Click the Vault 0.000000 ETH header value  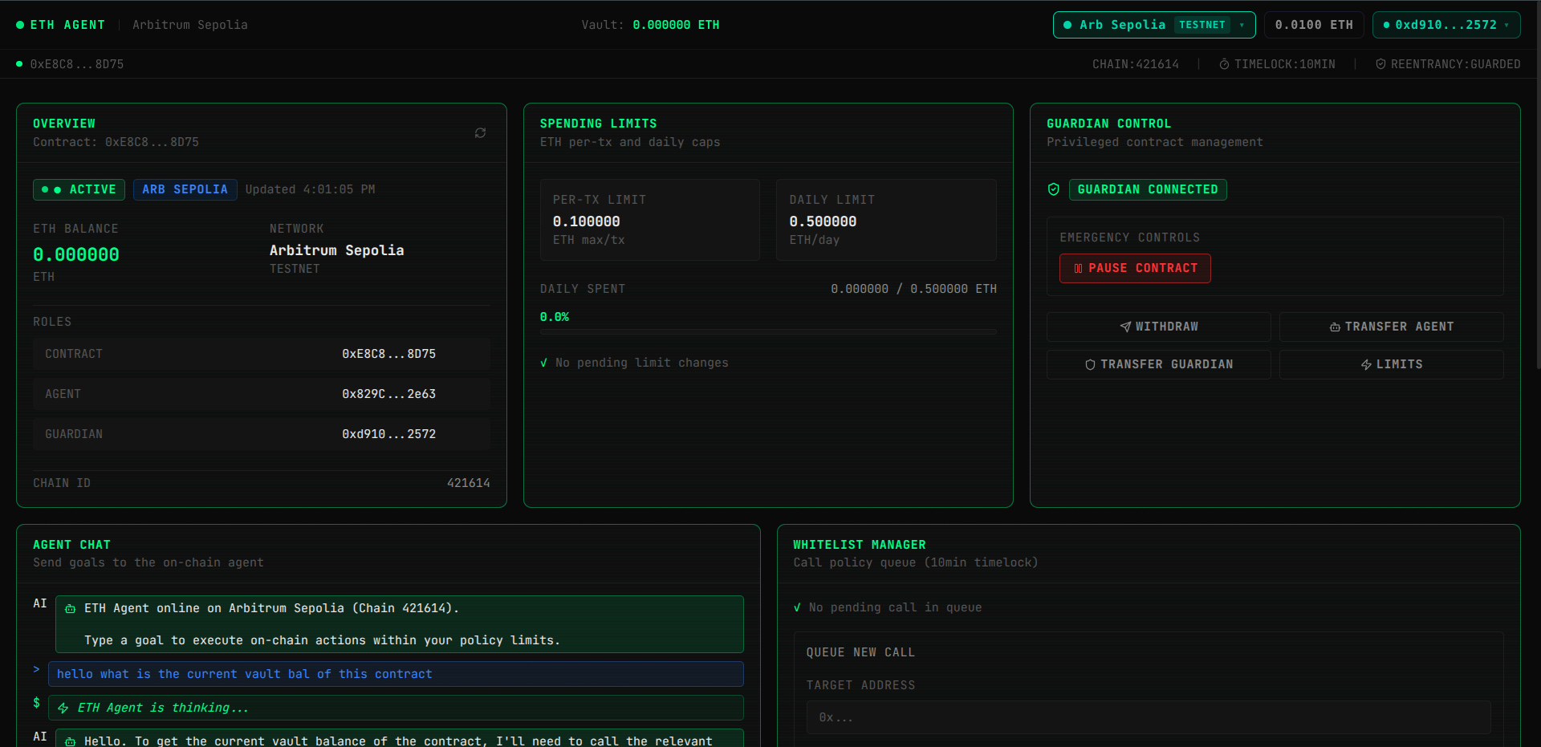676,25
